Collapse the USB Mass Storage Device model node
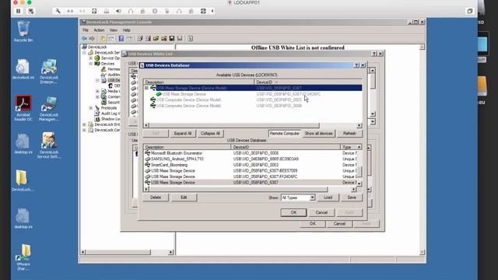This screenshot has height=280, width=498. click(x=146, y=88)
